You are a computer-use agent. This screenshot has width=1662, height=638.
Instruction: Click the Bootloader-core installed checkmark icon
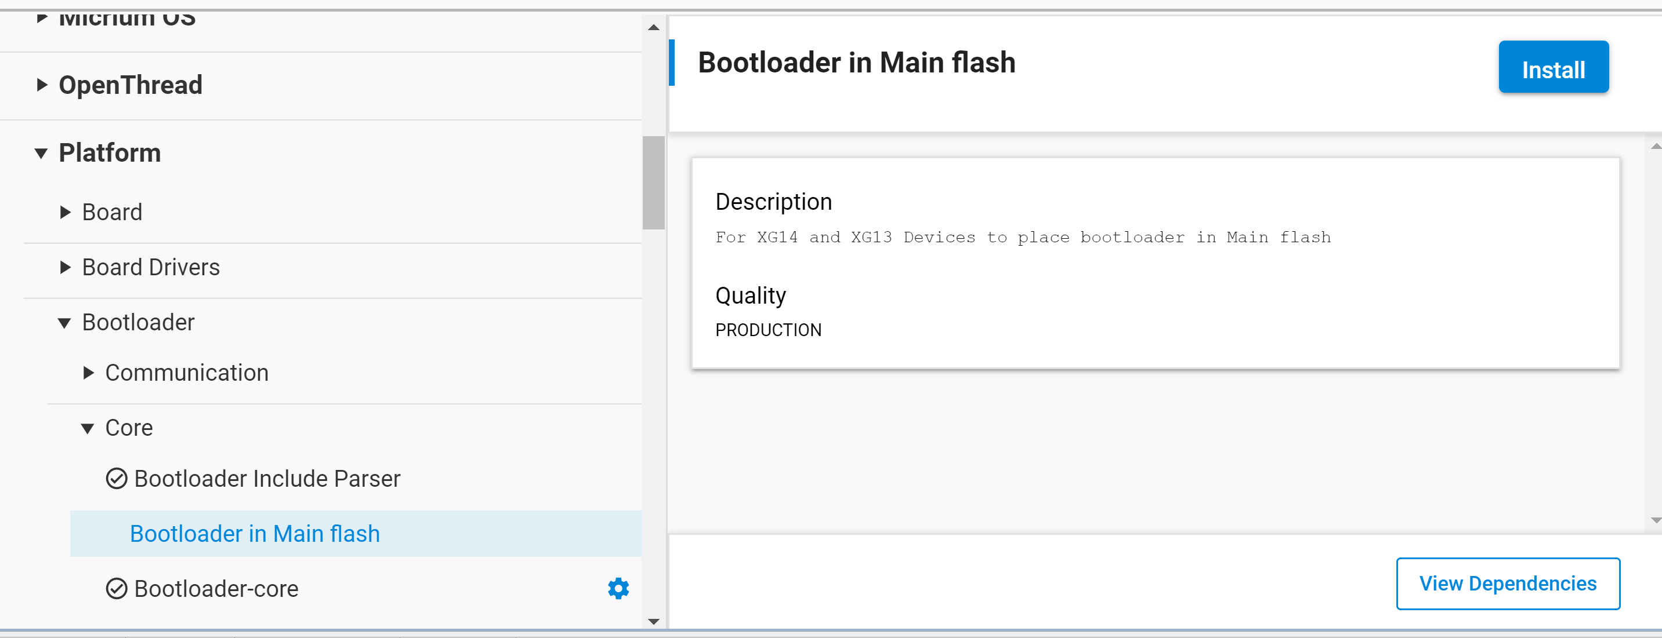(116, 588)
